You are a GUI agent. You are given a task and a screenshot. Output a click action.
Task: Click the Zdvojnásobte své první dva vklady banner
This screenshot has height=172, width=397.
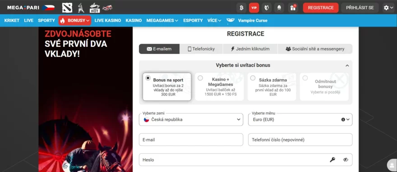[86, 99]
